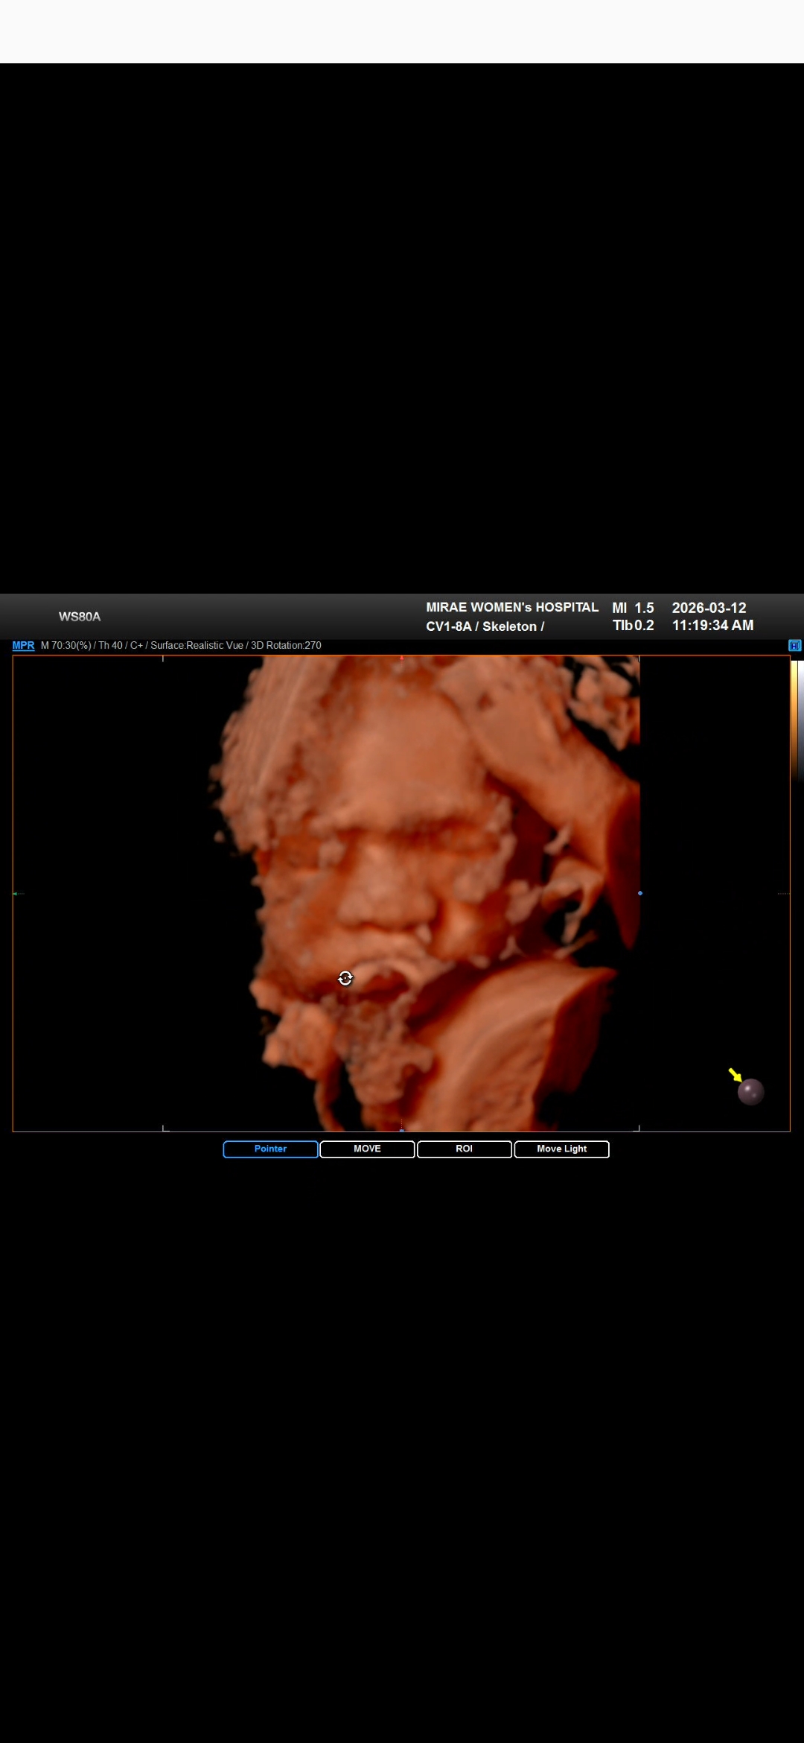Click the 2026-03-12 date display
804x1743 pixels.
709,608
